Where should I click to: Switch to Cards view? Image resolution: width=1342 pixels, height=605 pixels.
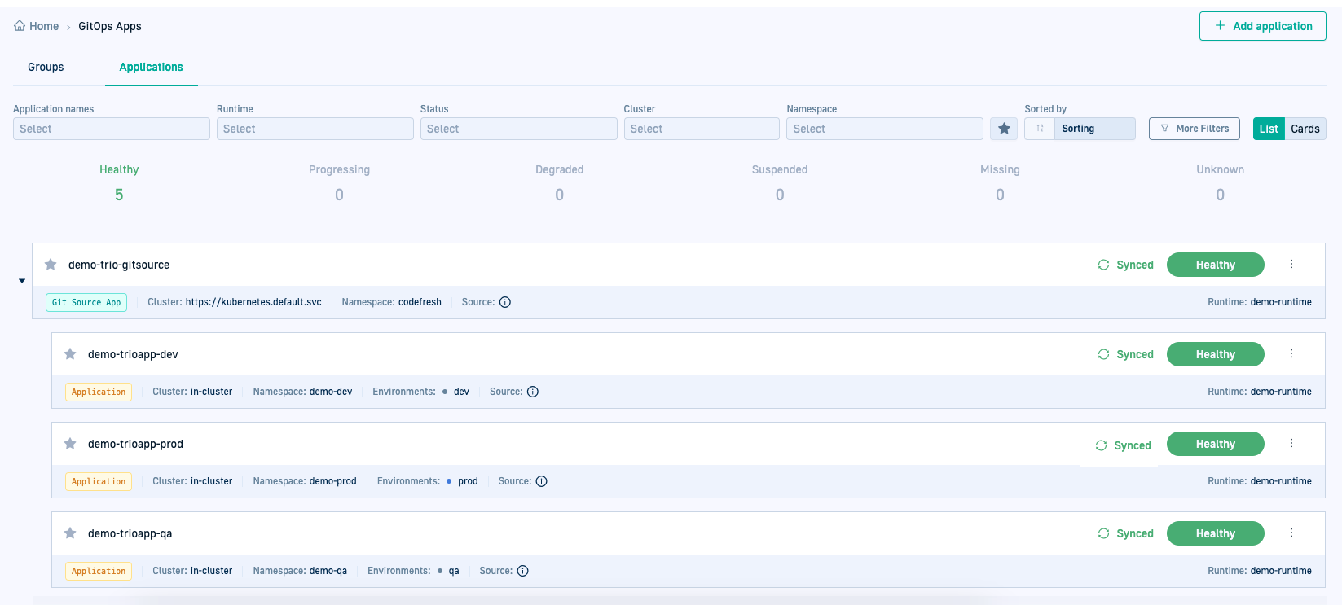click(x=1305, y=129)
